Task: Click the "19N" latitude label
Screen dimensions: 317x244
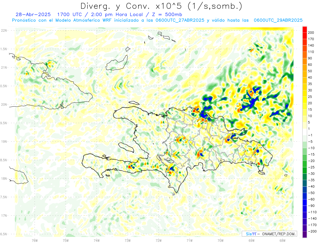Action: click(x=4, y=142)
